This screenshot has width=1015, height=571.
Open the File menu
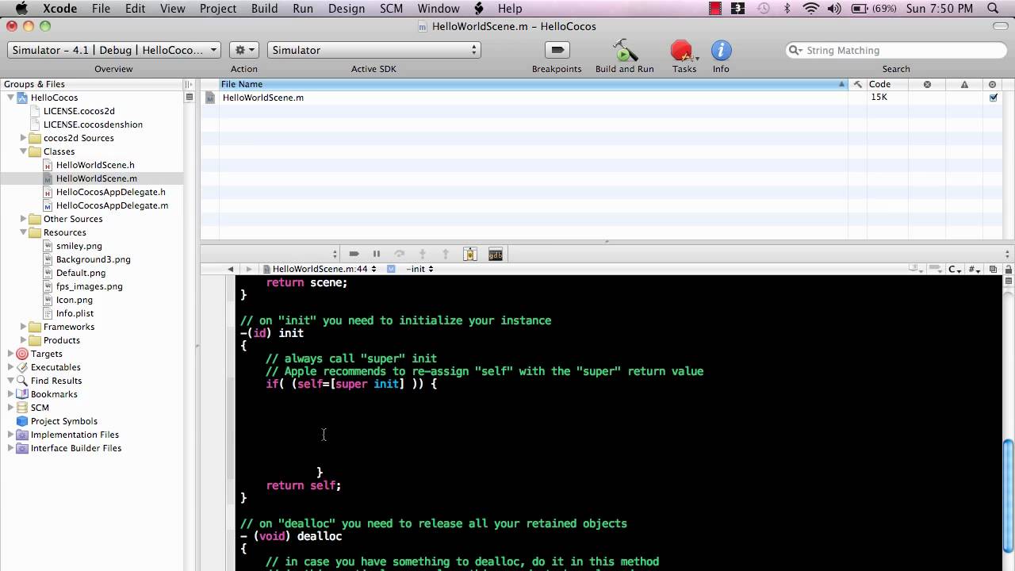pos(101,9)
